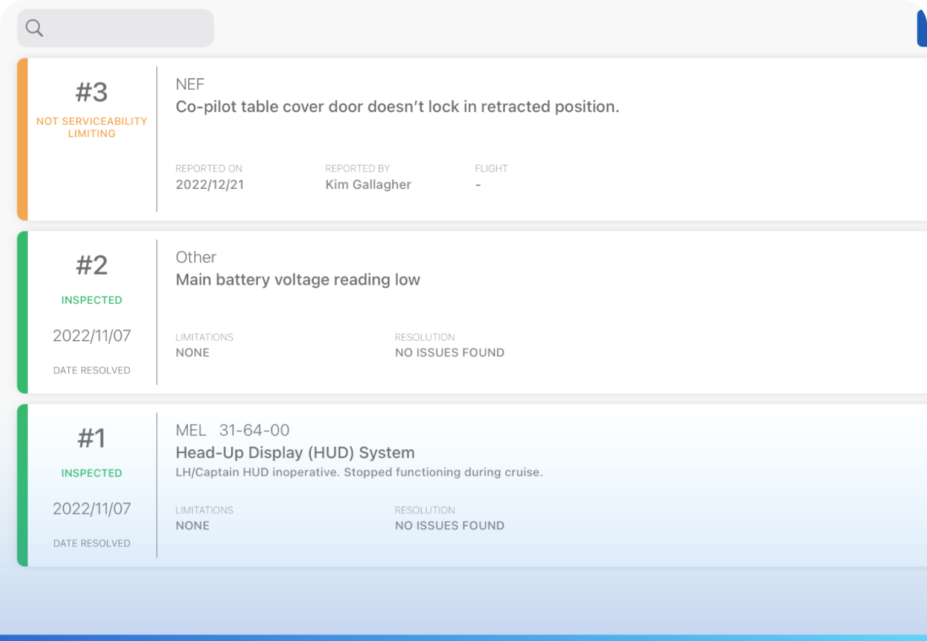This screenshot has width=927, height=641.
Task: Select the NOT SERVICEABILITY LIMITING badge
Action: [x=92, y=127]
